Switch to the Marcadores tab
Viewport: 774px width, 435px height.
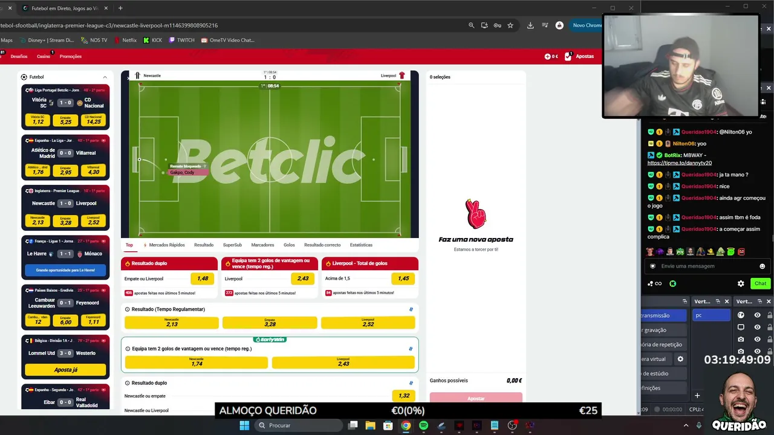coord(262,245)
